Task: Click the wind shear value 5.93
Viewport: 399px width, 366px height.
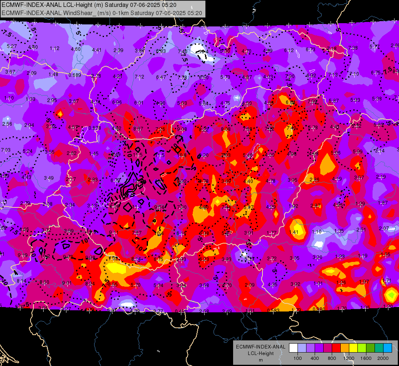Action: coord(355,100)
